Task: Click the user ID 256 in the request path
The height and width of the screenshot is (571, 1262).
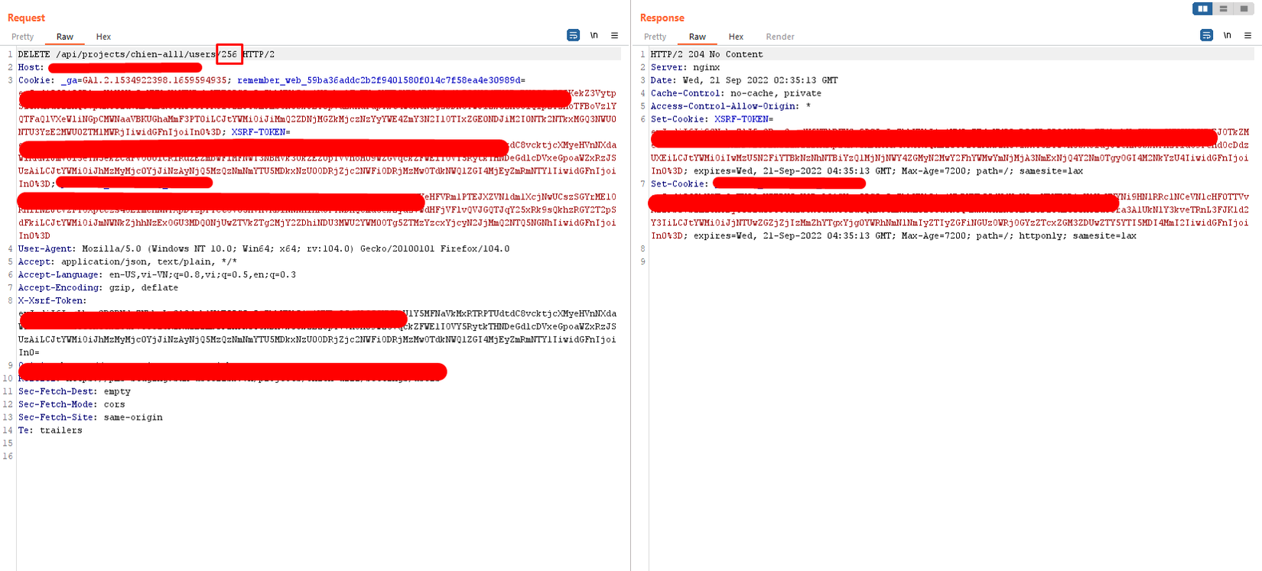Action: (229, 54)
